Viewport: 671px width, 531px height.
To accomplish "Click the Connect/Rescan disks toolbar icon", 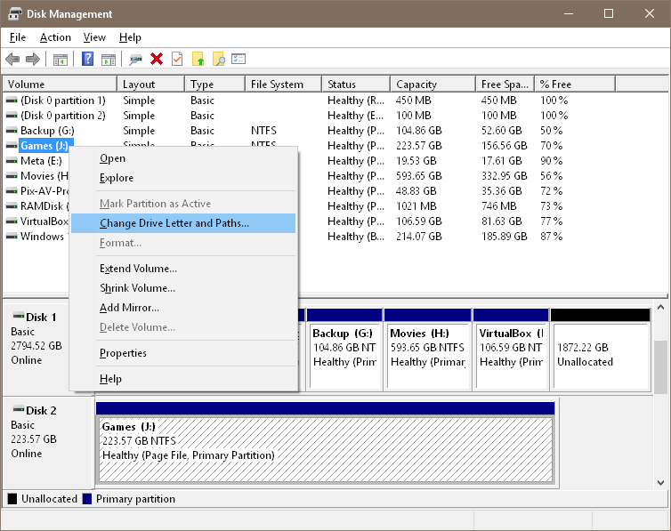I will pos(135,59).
